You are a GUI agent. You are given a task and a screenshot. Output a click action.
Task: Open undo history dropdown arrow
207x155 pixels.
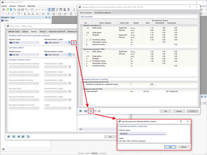click(x=39, y=10)
